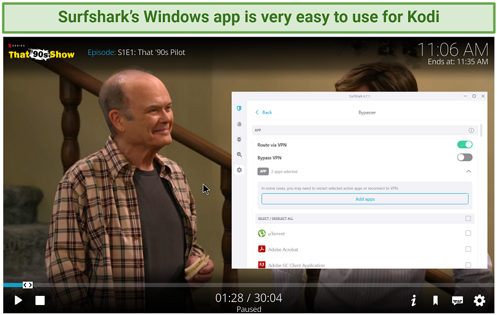Click the APP badge beside 2 apps selected

click(263, 172)
